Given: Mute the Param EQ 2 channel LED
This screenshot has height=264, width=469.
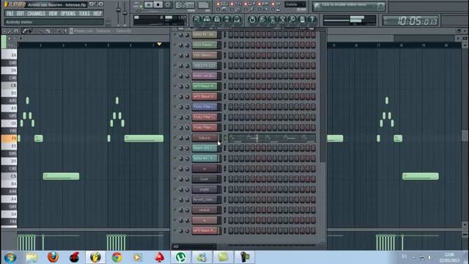Looking at the screenshot, I should 175,148.
